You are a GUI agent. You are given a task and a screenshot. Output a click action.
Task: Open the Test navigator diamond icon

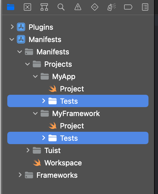(x=95, y=7)
